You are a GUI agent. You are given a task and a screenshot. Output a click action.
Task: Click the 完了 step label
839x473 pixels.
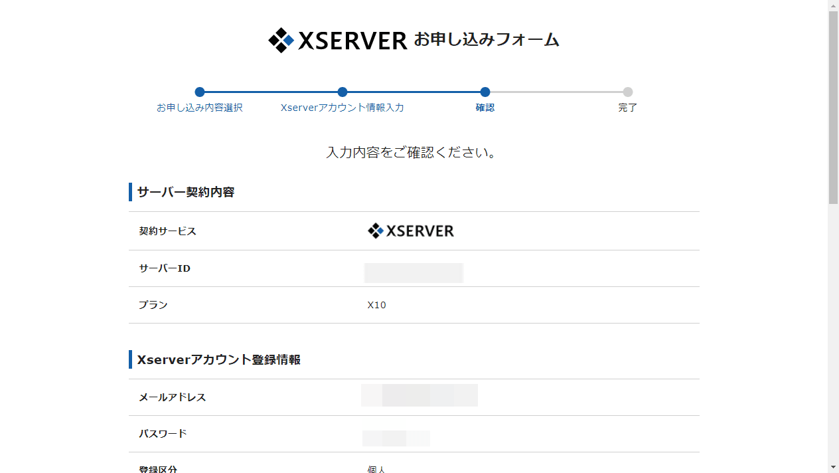628,108
